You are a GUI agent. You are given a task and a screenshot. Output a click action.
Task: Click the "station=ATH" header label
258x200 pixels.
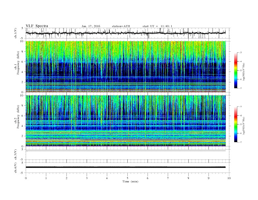(121, 26)
